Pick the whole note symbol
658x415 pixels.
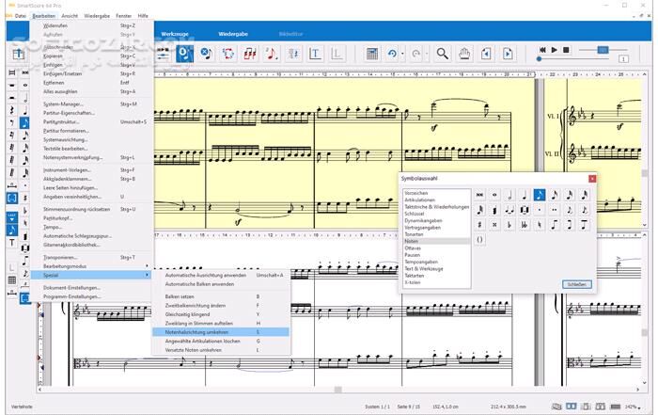494,195
